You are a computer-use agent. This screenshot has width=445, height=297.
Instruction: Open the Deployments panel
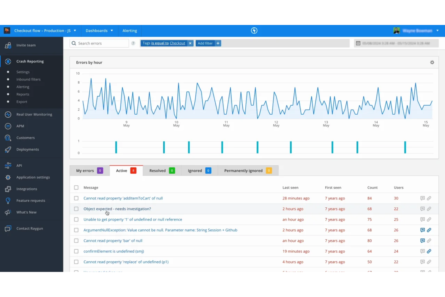(27, 149)
